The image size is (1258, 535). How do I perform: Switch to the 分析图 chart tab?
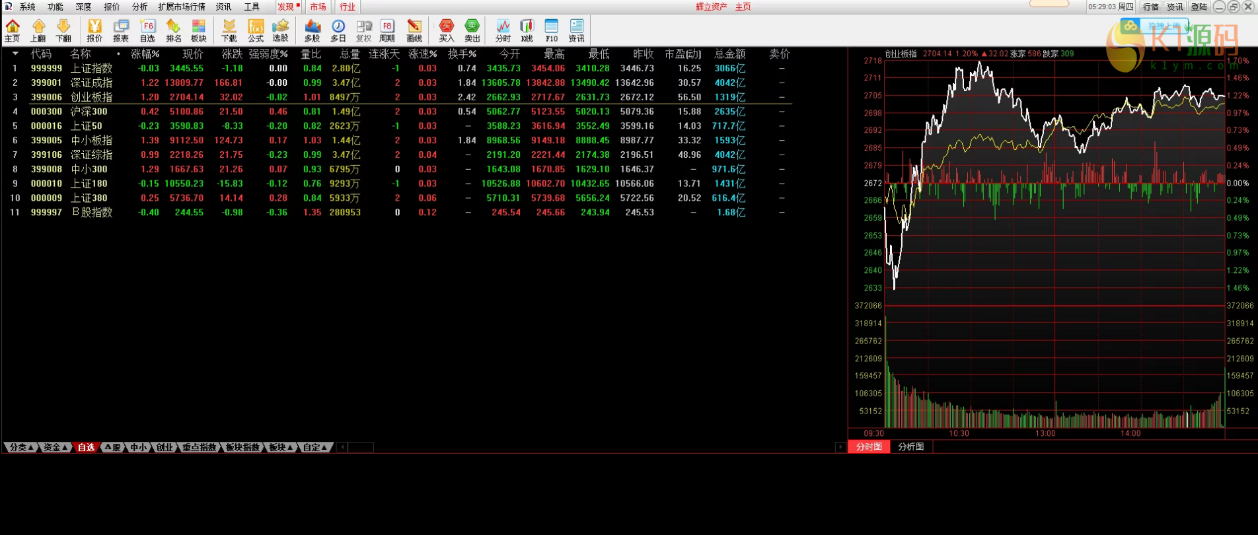click(x=911, y=446)
